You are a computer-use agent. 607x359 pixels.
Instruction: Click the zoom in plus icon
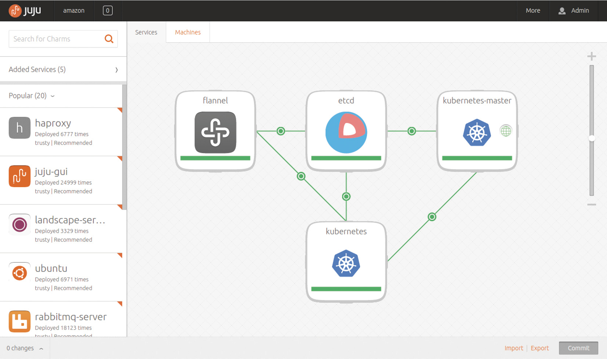tap(591, 56)
